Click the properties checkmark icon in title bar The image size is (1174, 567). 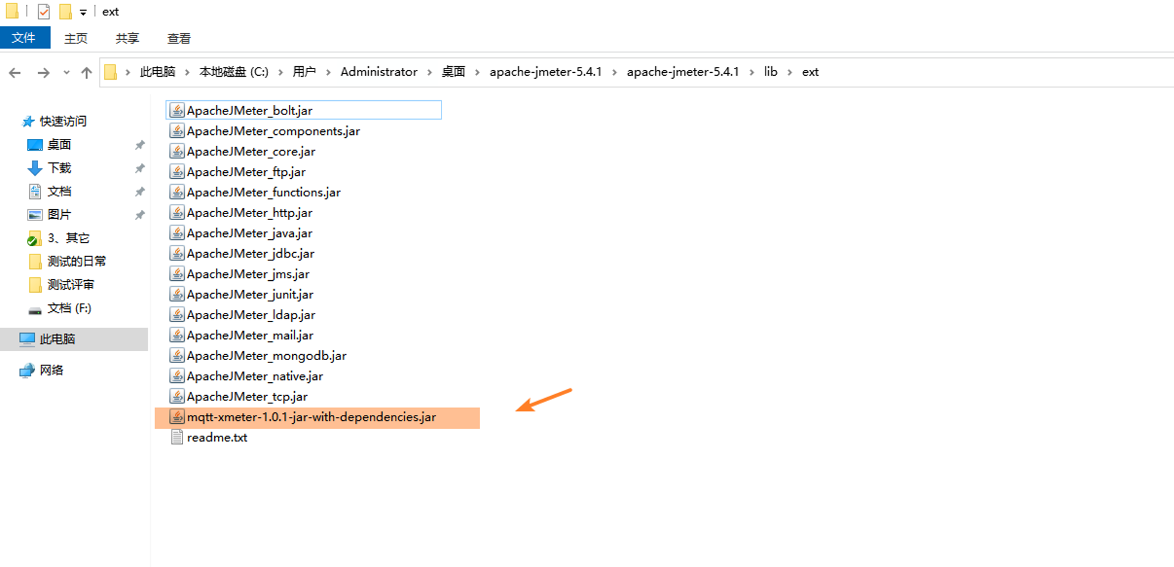(43, 12)
